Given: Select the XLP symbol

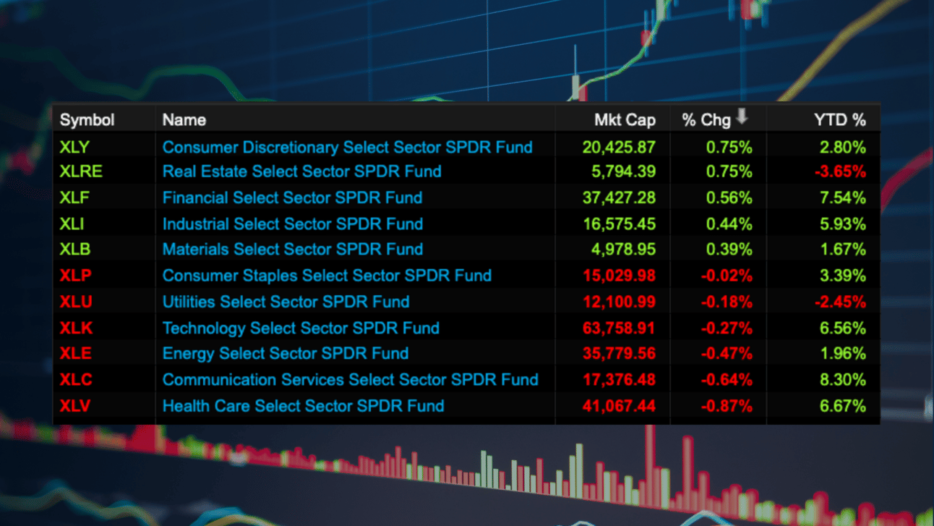Looking at the screenshot, I should 75,276.
